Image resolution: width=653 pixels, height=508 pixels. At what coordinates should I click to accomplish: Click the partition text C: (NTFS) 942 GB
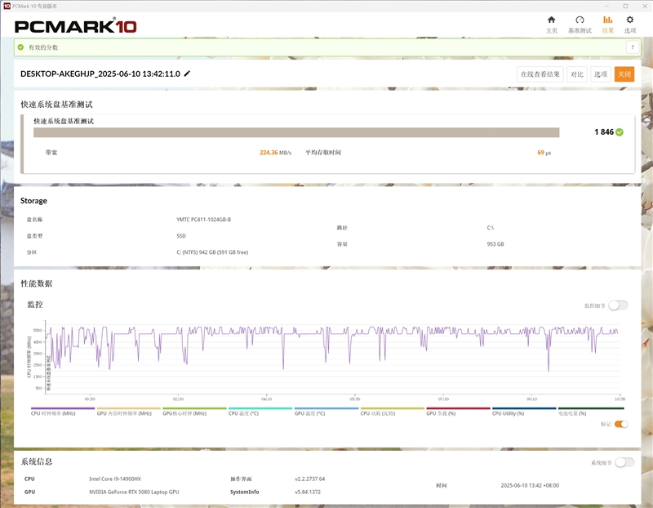pos(212,252)
